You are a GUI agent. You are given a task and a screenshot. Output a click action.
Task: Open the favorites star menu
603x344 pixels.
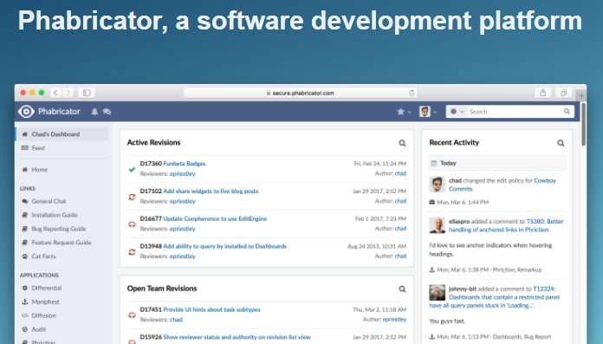tap(404, 112)
